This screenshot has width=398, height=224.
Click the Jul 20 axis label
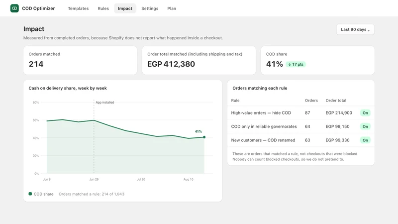[141, 179]
